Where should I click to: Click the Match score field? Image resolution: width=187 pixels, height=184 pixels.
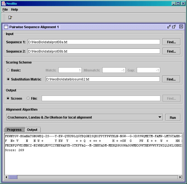point(70,70)
